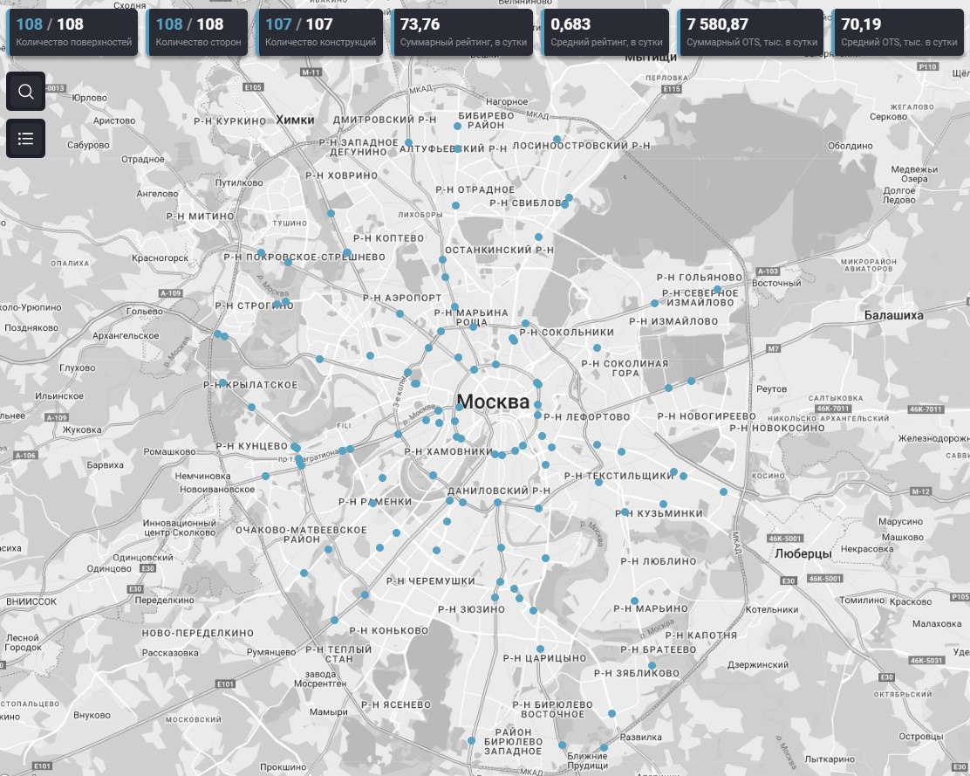Click the 'Средний OTS, тыс. в сутки' card
This screenshot has height=776, width=970.
click(x=898, y=32)
